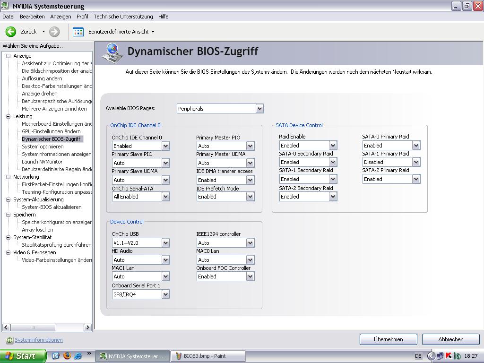Open IDE Prefetch Mode dropdown
Image resolution: width=484 pixels, height=363 pixels.
(x=225, y=197)
